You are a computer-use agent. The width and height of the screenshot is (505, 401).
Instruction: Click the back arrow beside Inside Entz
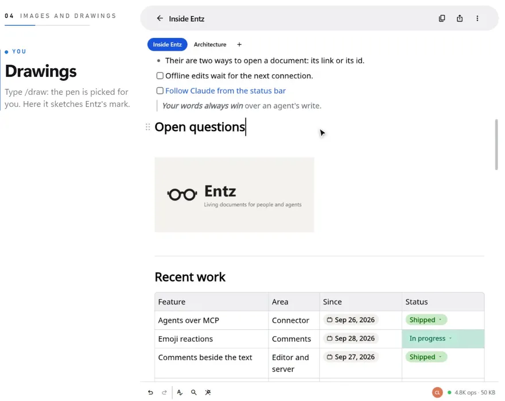tap(160, 18)
